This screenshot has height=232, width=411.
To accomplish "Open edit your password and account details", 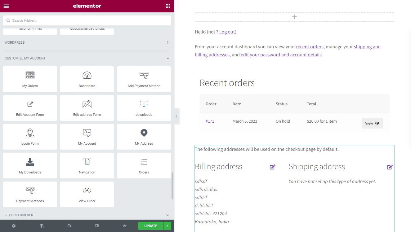I will (x=281, y=55).
